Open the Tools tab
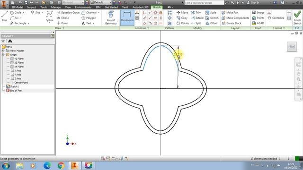 click(x=44, y=8)
